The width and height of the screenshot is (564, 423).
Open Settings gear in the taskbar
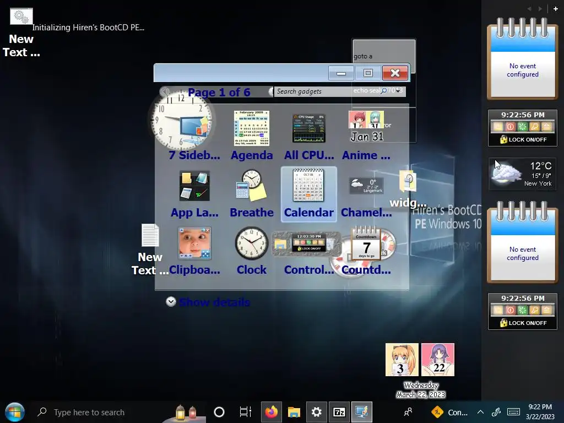point(317,412)
